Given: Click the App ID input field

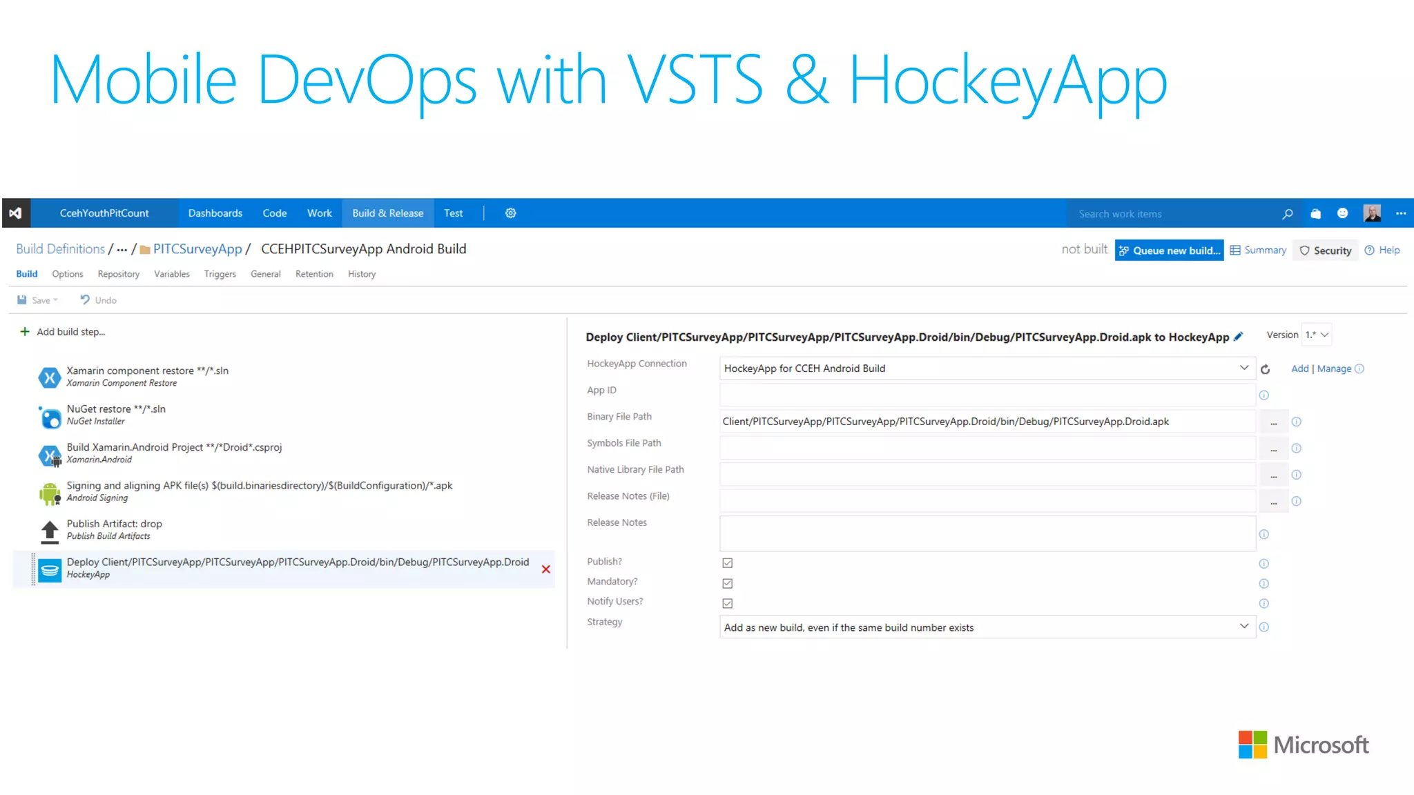Looking at the screenshot, I should 987,395.
